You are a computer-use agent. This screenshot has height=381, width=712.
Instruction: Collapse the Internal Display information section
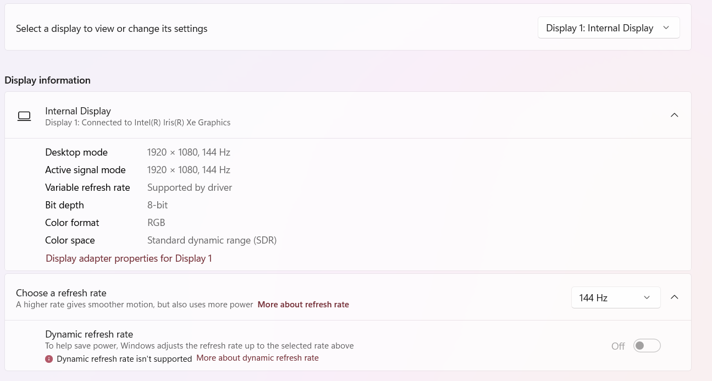[x=675, y=115]
